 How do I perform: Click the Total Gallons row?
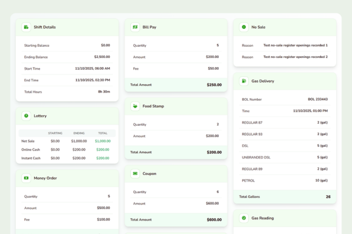click(x=285, y=197)
